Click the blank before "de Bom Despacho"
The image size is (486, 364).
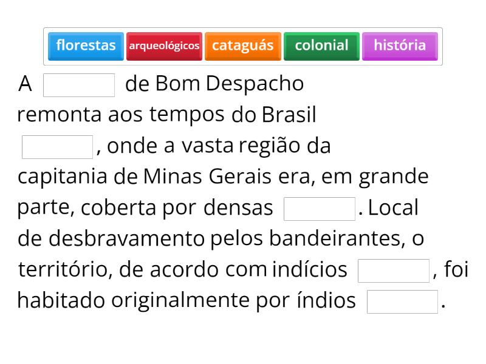coord(79,86)
